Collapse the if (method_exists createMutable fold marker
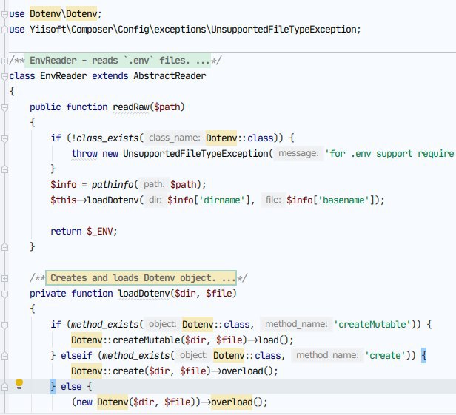The height and width of the screenshot is (415, 456). pos(4,325)
